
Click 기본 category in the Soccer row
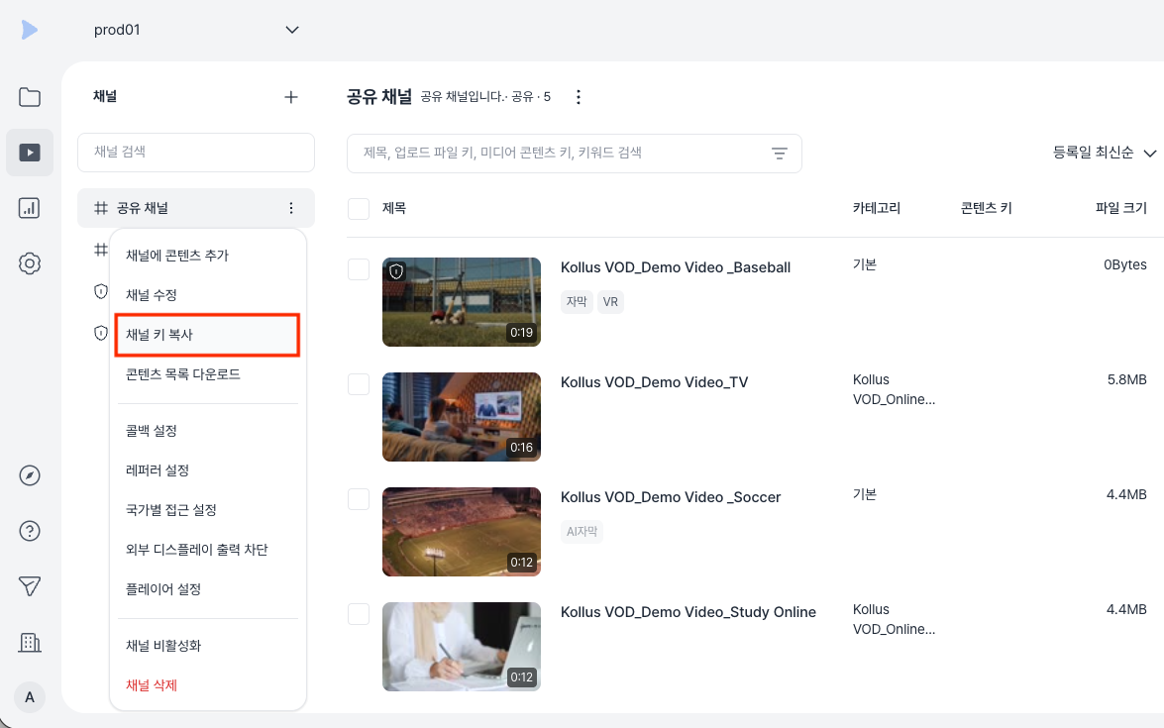click(865, 495)
